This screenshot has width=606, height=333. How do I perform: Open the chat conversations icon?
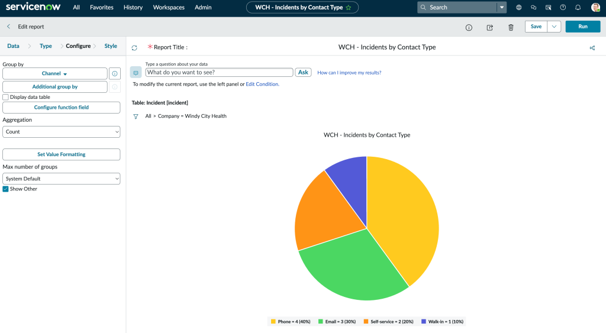point(533,7)
